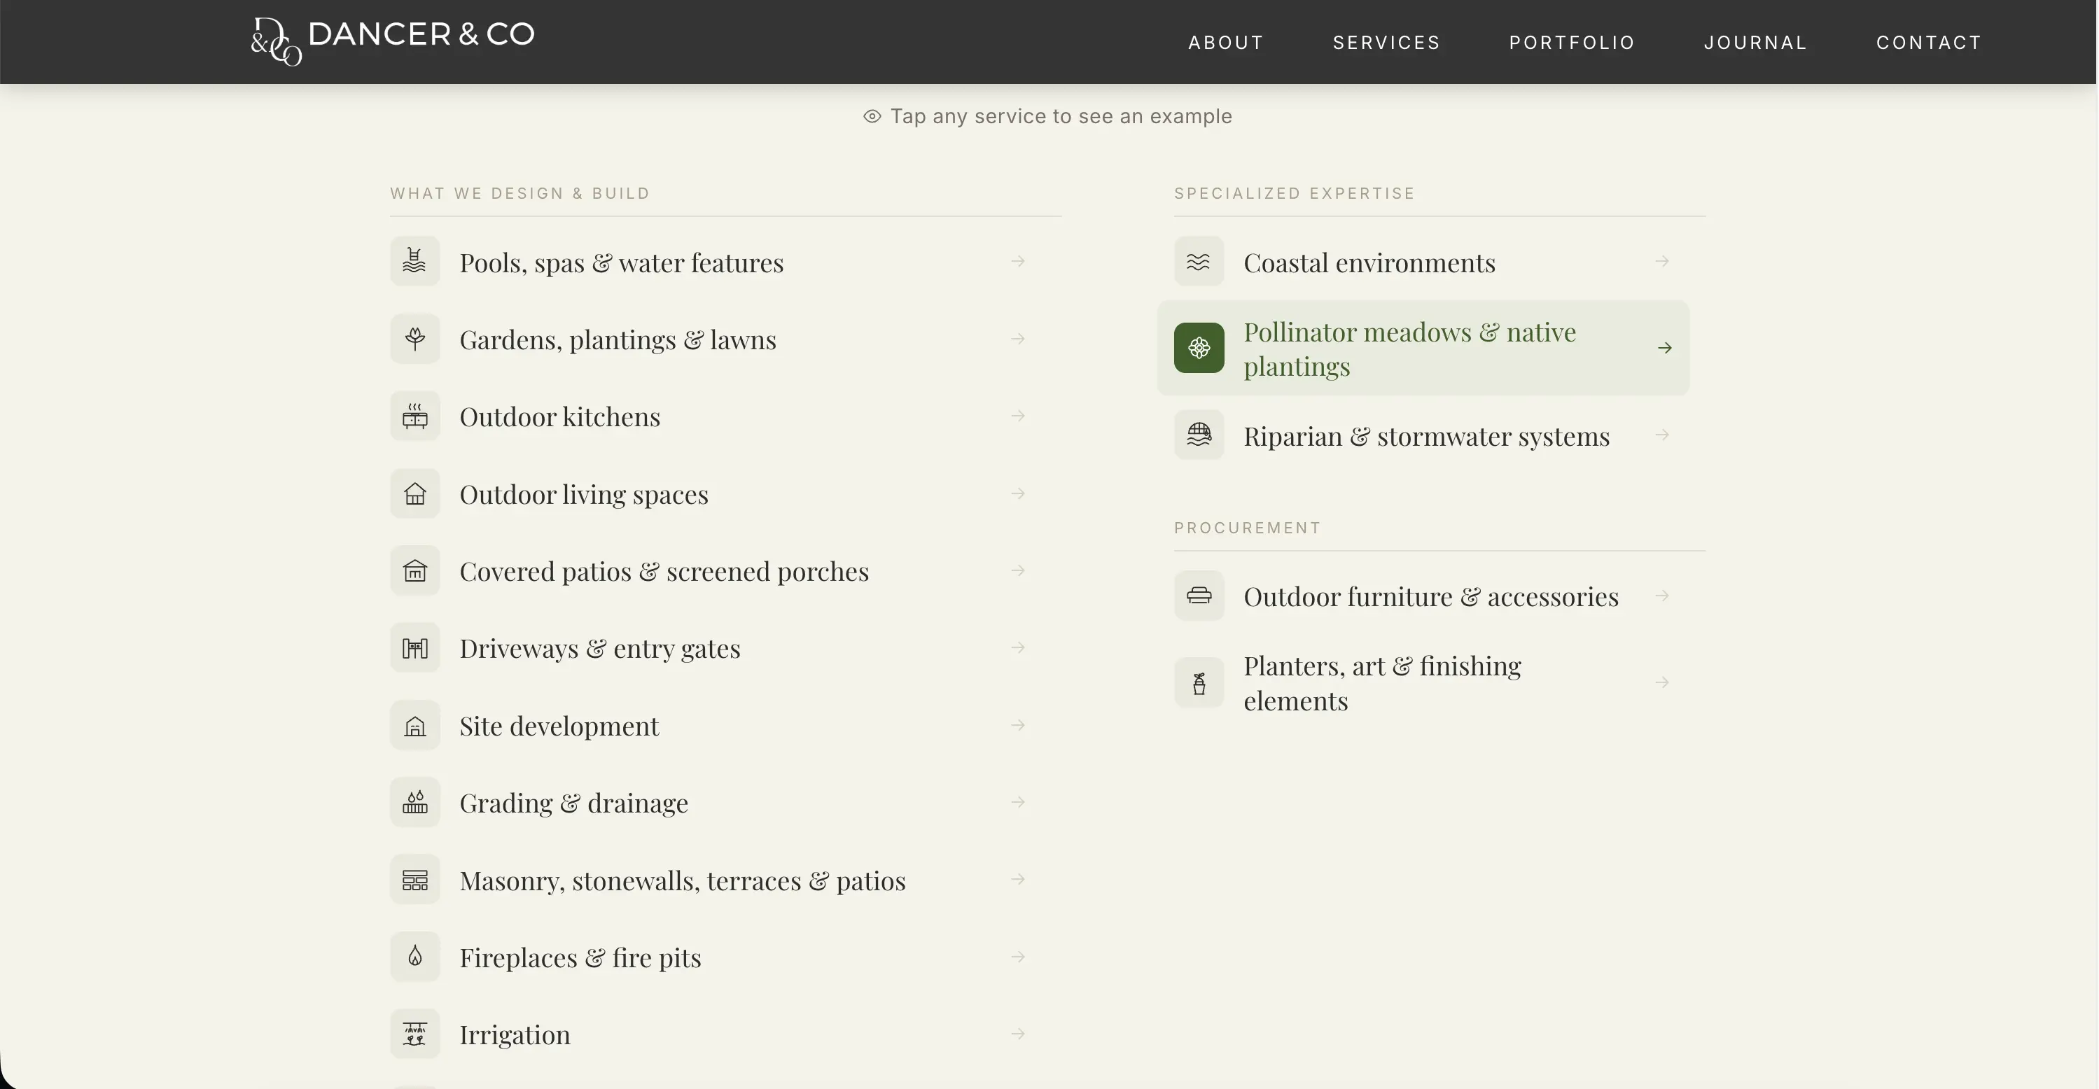This screenshot has width=2099, height=1089.
Task: Click the tulip icon beside Gardens
Action: pyautogui.click(x=414, y=339)
